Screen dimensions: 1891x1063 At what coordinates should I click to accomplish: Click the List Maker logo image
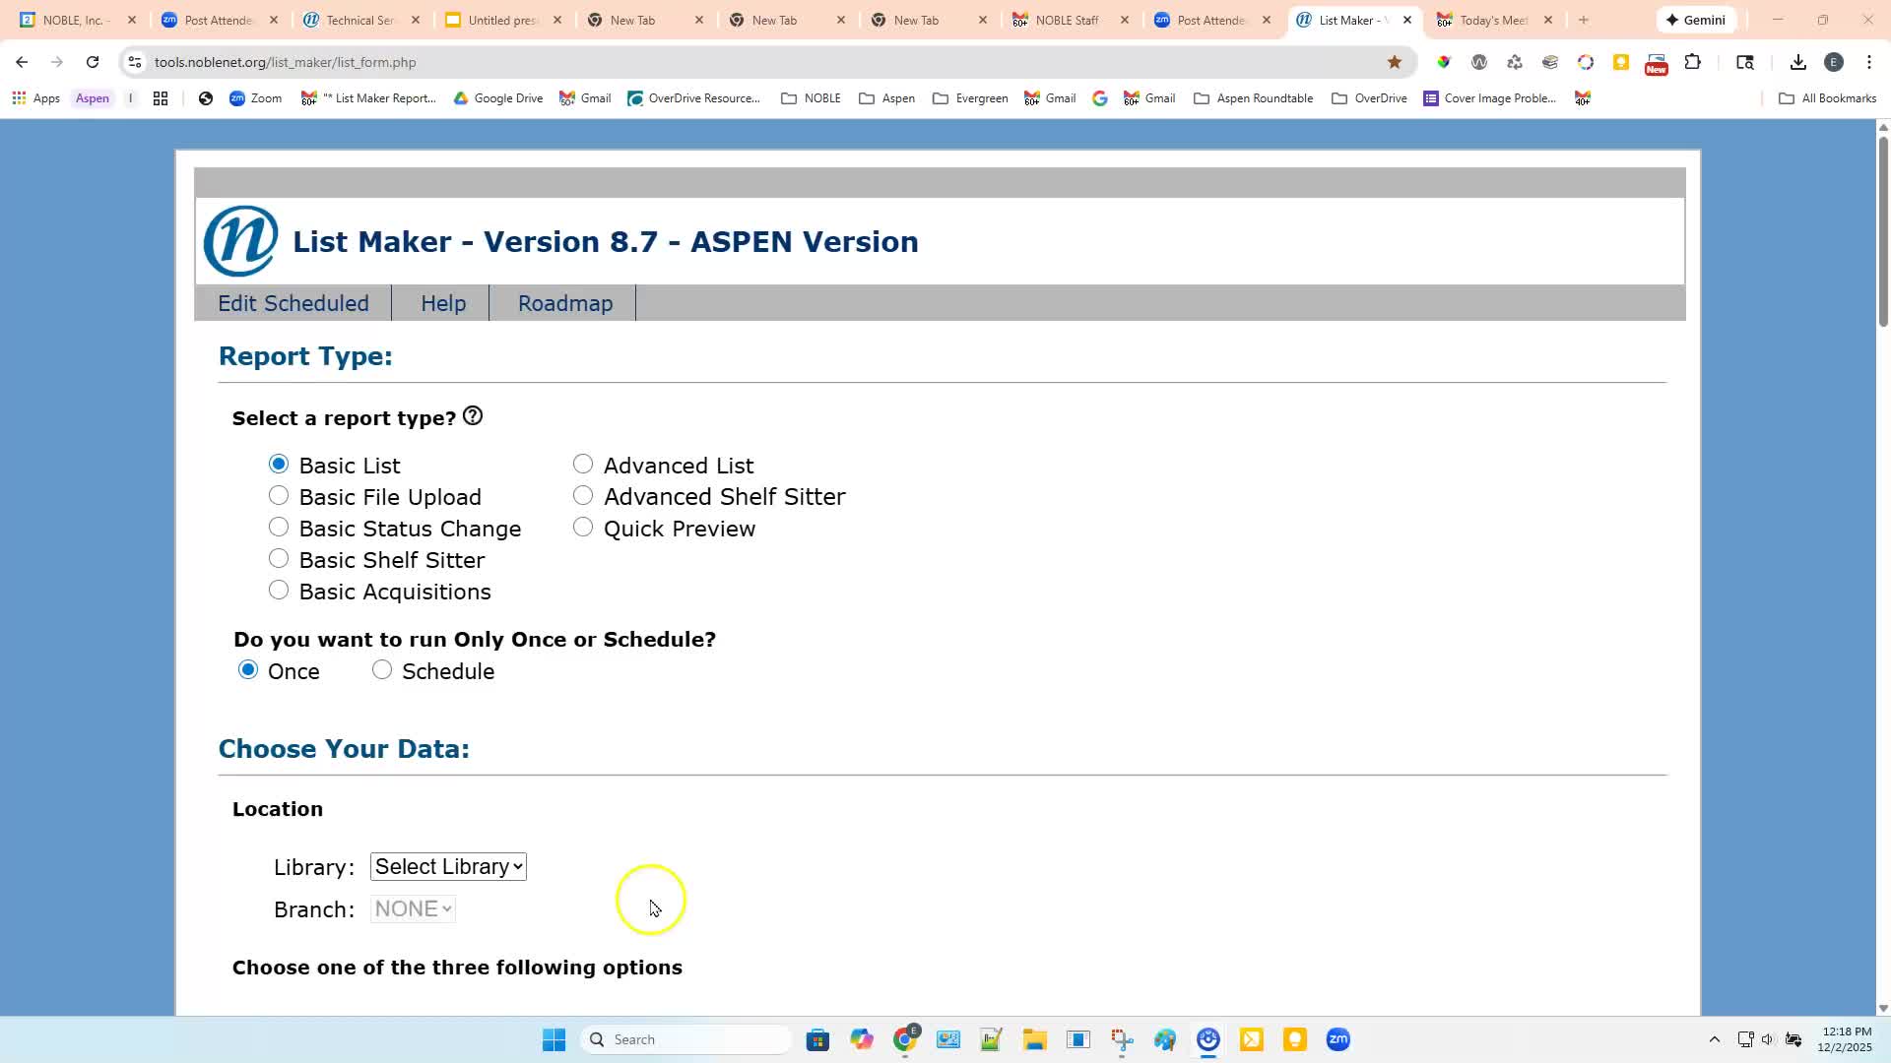240,241
